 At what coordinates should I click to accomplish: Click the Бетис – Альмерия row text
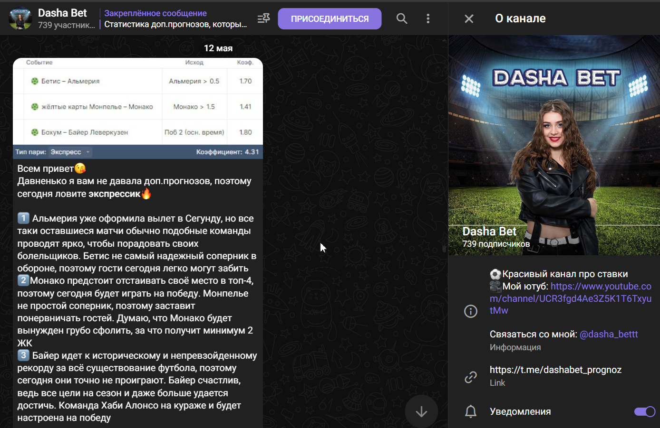pos(70,81)
